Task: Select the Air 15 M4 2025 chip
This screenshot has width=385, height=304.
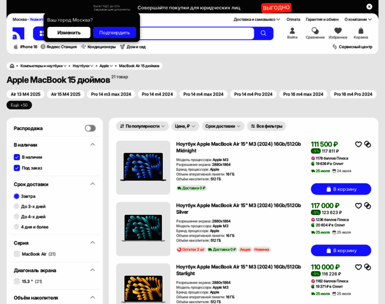Action: [65, 94]
